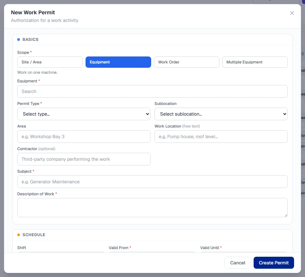Focus the Contractor input field
Image resolution: width=305 pixels, height=277 pixels.
(84, 159)
